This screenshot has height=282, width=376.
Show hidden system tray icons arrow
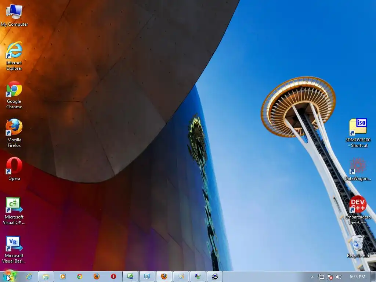(312, 277)
